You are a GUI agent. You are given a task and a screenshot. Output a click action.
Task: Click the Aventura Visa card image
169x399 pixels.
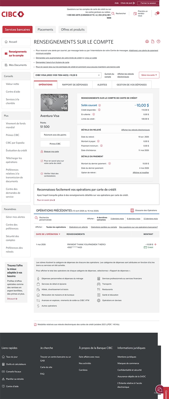tap(54, 103)
